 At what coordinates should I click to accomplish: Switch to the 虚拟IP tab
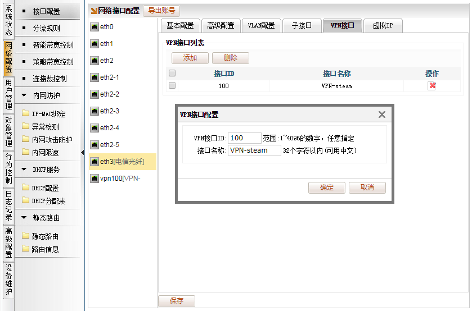382,25
